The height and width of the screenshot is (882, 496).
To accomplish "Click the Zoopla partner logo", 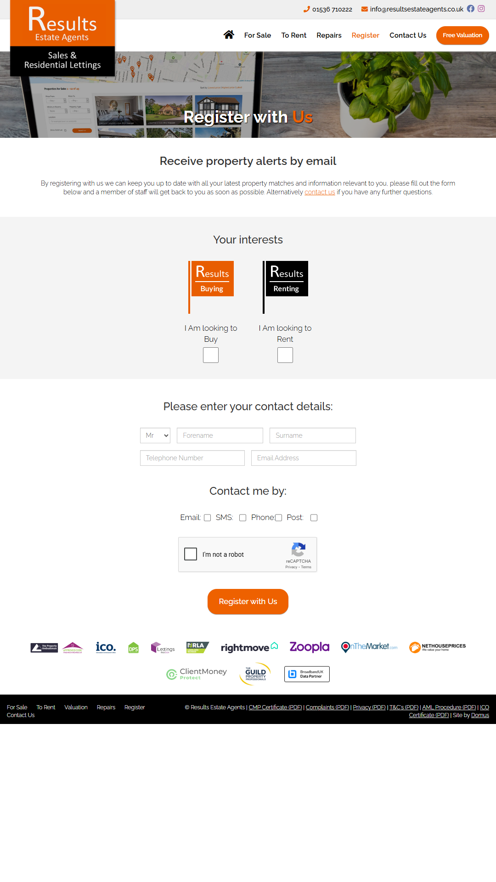I will click(309, 647).
